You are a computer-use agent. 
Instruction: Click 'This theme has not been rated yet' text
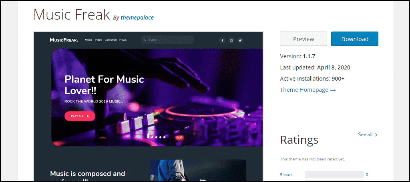coord(312,159)
